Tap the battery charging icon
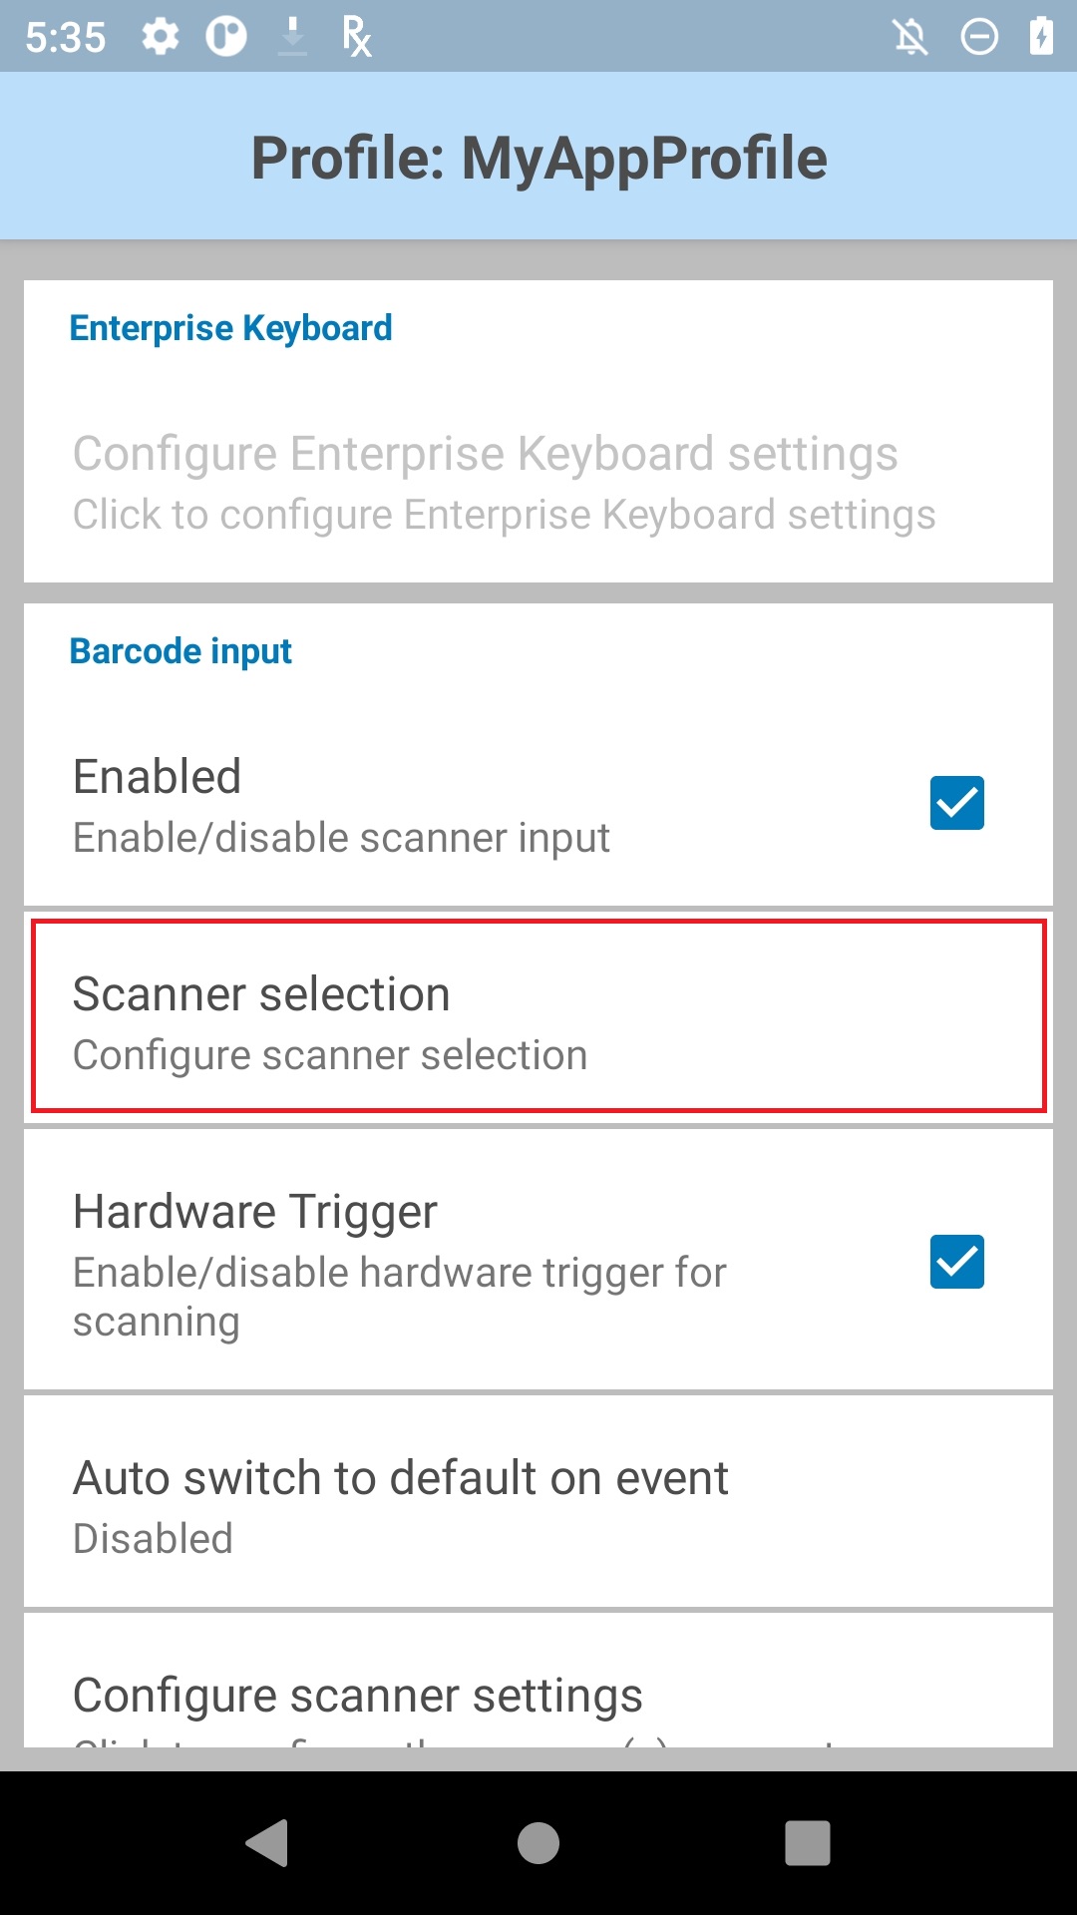1077x1915 pixels. click(1041, 37)
